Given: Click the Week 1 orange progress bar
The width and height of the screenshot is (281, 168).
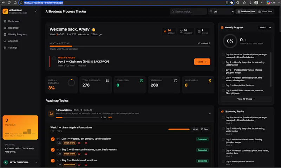Looking at the screenshot, I should 179,129.
